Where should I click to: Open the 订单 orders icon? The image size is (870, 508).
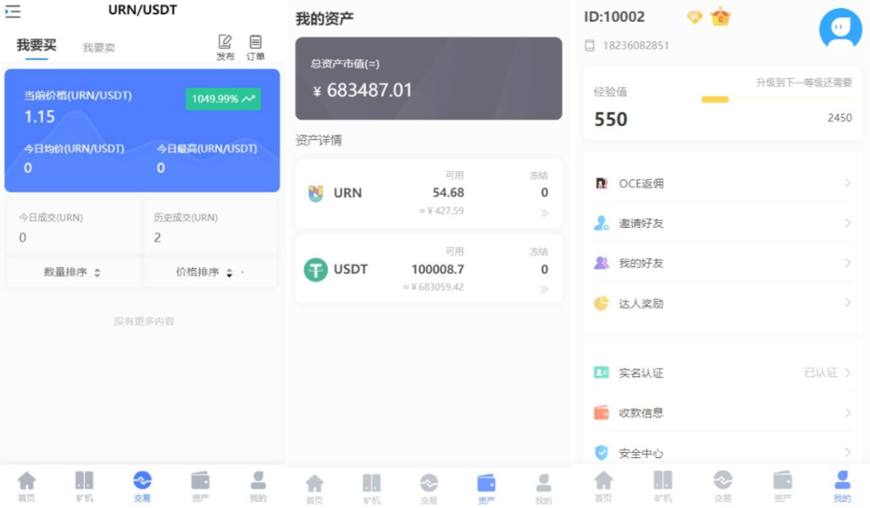click(255, 47)
